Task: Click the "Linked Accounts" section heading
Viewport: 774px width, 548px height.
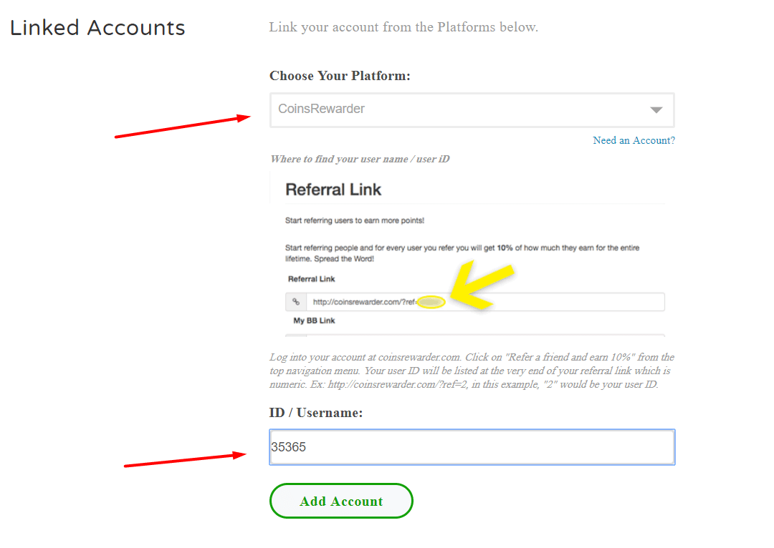Action: (x=97, y=28)
